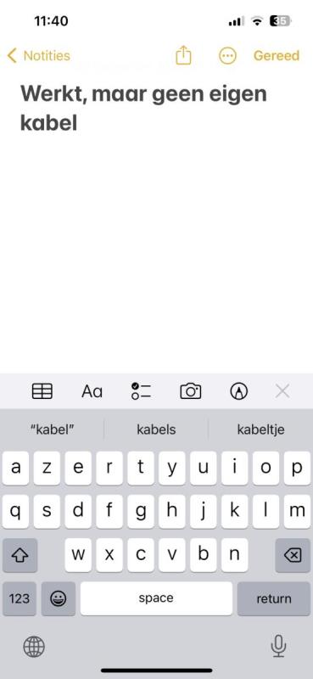Tap the emoji keyboard key

tap(59, 598)
